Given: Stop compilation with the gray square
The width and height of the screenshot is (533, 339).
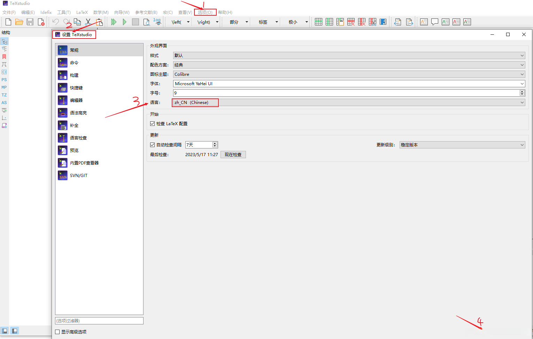Looking at the screenshot, I should pyautogui.click(x=136, y=22).
